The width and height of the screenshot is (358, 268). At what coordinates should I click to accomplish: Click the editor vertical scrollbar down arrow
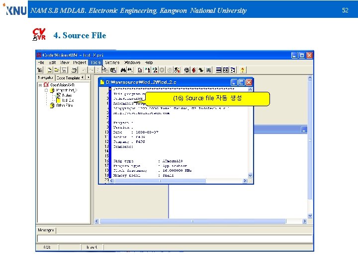coord(250,176)
